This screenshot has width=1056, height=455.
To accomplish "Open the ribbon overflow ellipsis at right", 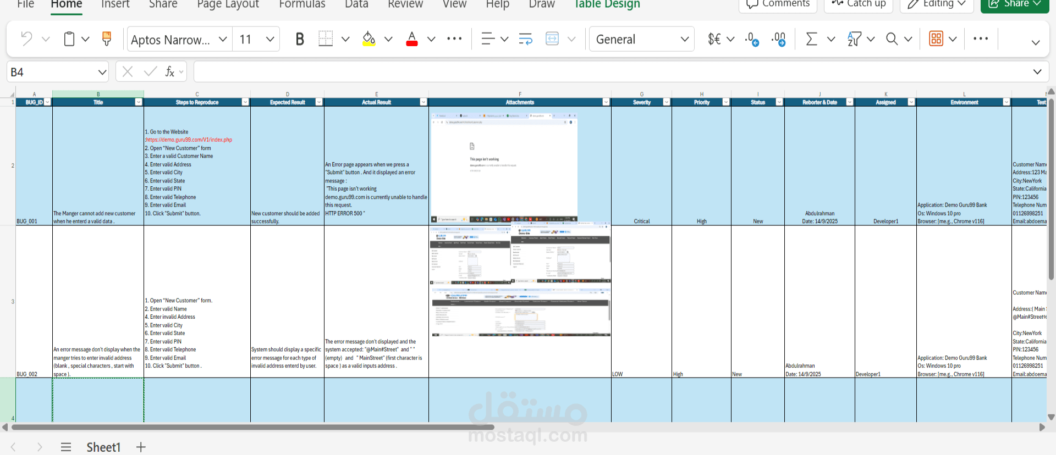I will [981, 38].
